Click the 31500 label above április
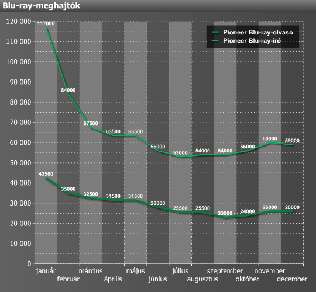 click(x=113, y=196)
